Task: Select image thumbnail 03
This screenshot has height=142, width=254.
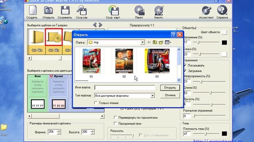Action: point(157,61)
